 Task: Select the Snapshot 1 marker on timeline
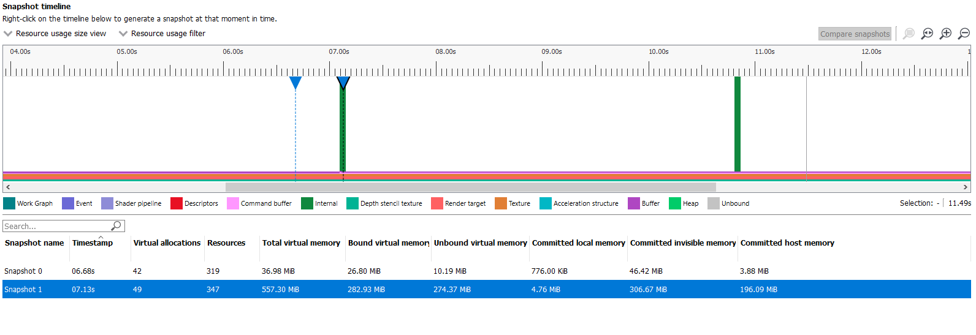(x=343, y=82)
